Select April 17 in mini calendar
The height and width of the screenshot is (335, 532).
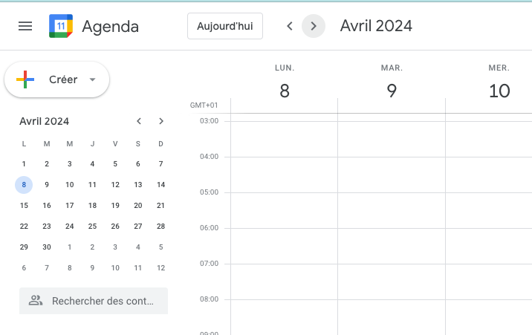tap(70, 206)
